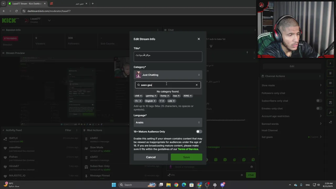Close the Edit Stream Info dialog
The width and height of the screenshot is (336, 189).
(x=199, y=39)
